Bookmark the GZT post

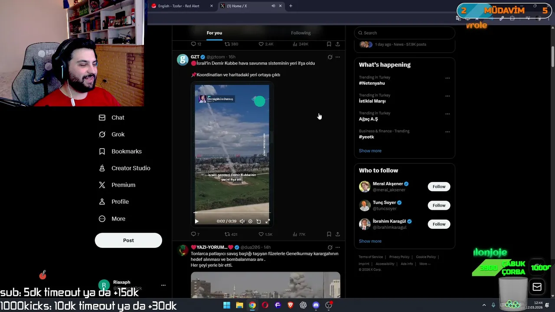pos(329,234)
